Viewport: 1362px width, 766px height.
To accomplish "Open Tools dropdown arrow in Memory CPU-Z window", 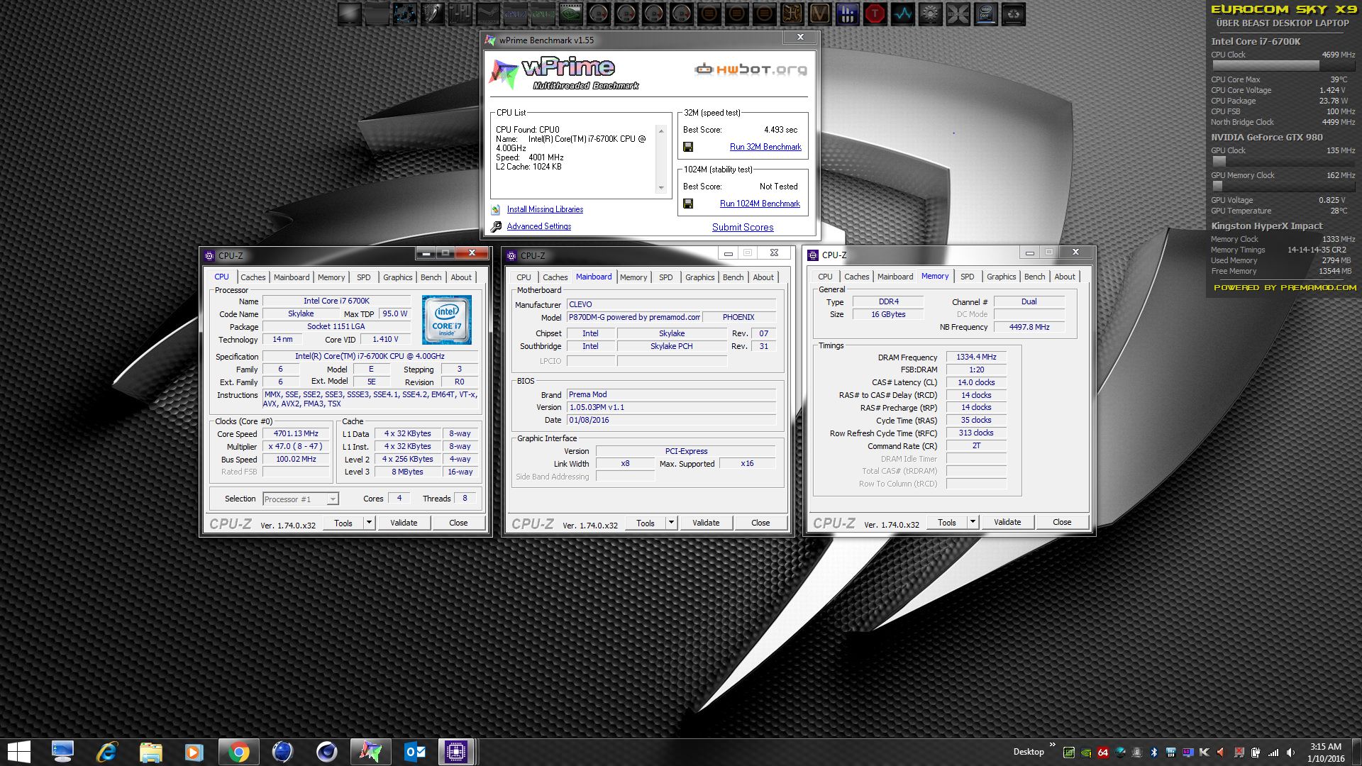I will pos(973,522).
